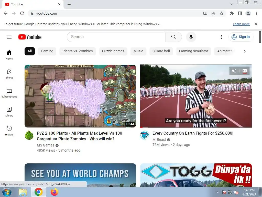
Task: Open a new browser tab
Action: [x=69, y=4]
